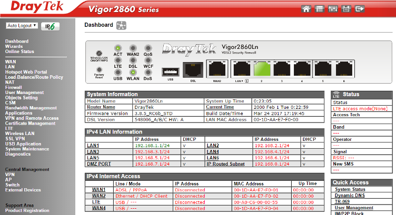
Task: Click the Factory Reset button image
Action: coord(99,69)
